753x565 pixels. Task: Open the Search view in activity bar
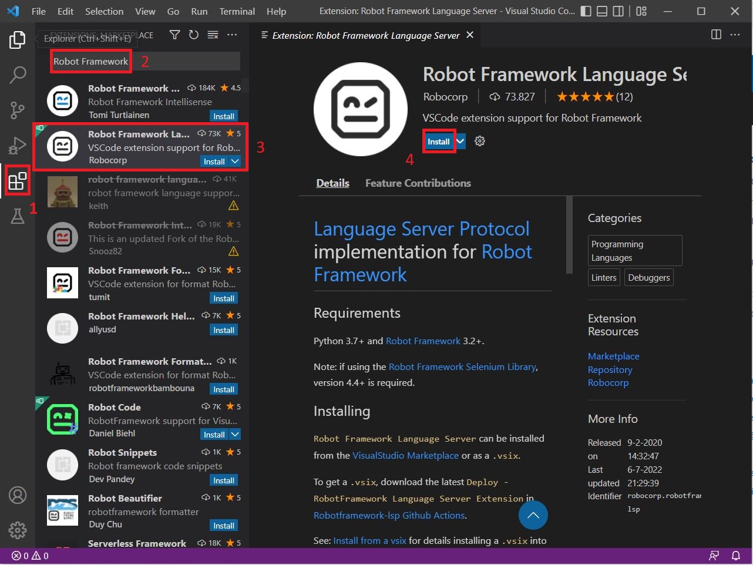click(18, 75)
